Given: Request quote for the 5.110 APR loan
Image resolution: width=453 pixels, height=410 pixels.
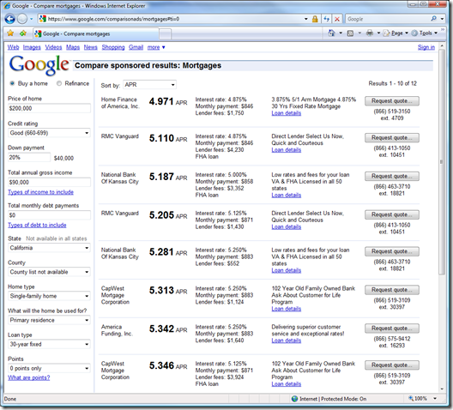Looking at the screenshot, I should [392, 138].
